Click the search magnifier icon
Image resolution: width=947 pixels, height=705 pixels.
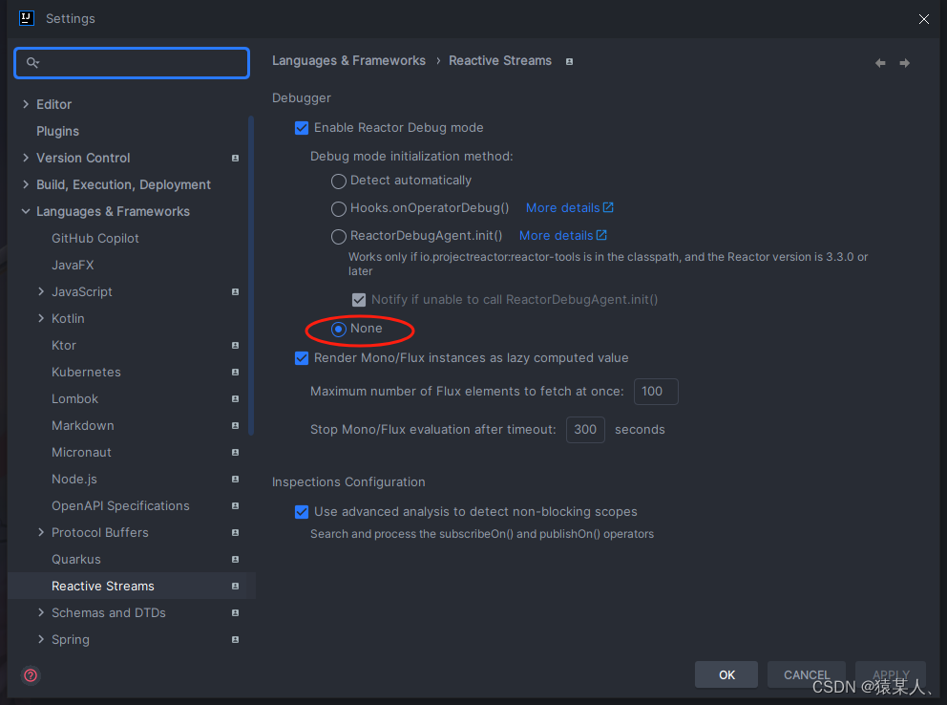click(x=32, y=62)
